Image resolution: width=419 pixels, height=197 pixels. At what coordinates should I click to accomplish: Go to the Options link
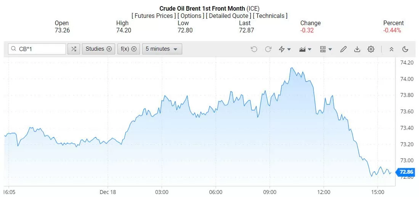pyautogui.click(x=191, y=16)
